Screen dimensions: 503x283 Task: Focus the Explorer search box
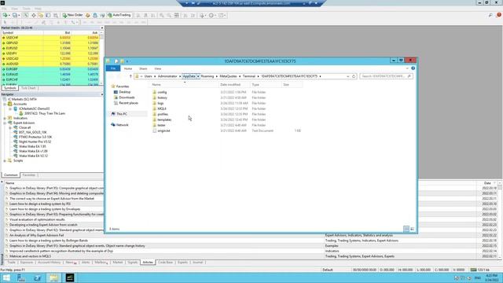pyautogui.click(x=386, y=76)
